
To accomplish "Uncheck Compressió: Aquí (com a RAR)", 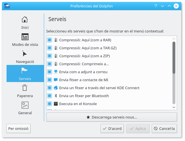I will (50, 40).
